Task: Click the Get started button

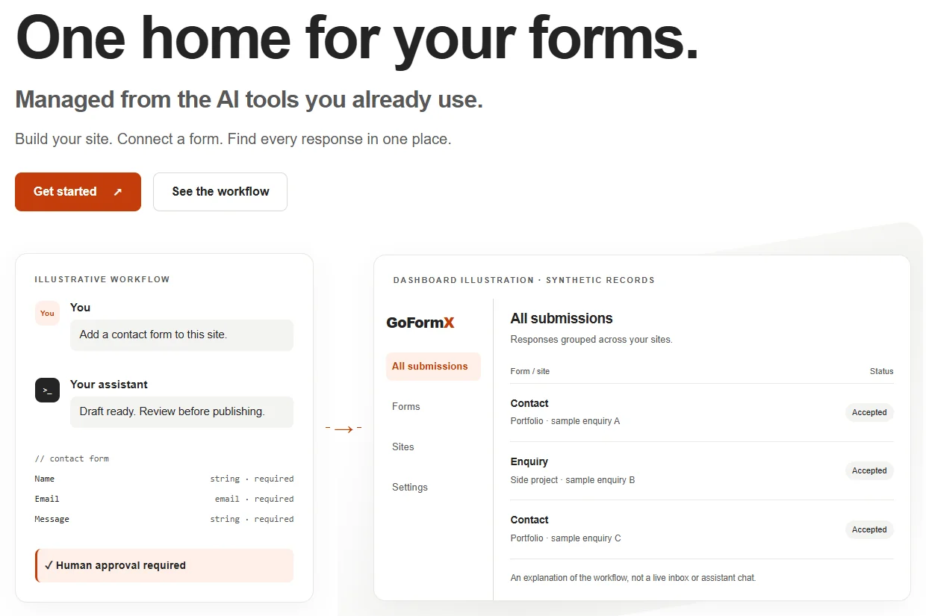Action: pos(78,192)
